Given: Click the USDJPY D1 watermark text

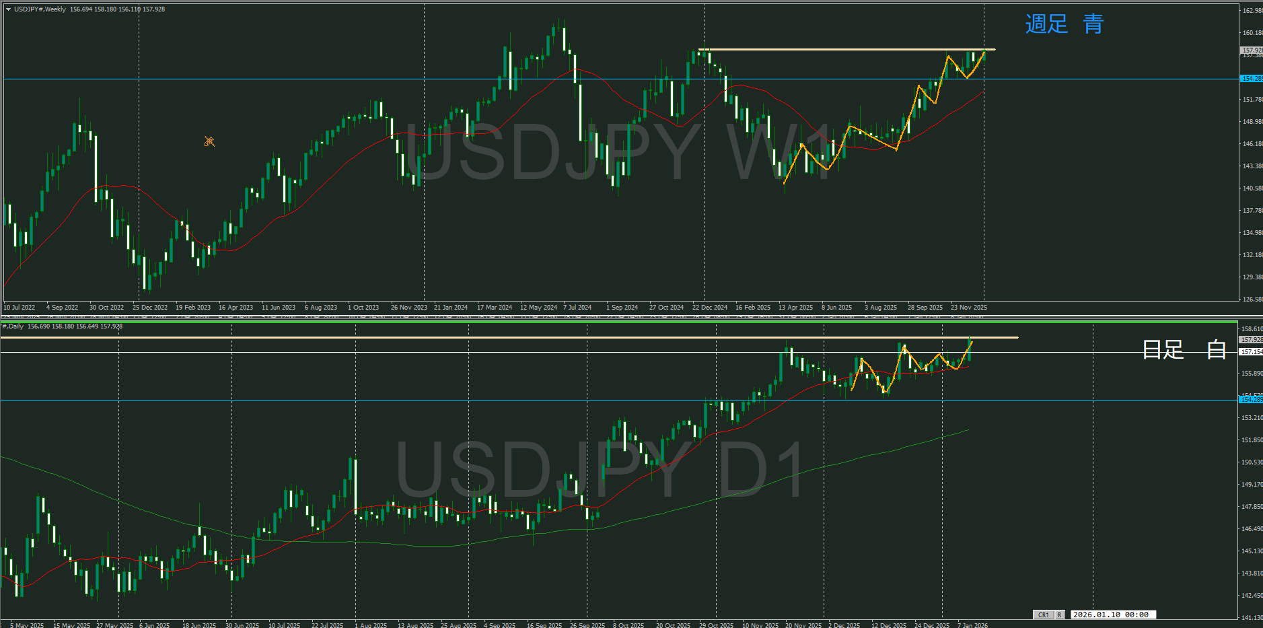Looking at the screenshot, I should click(599, 470).
